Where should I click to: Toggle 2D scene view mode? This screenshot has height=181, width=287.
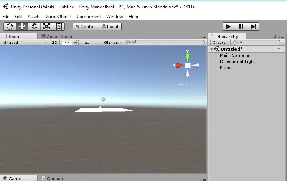pos(54,42)
